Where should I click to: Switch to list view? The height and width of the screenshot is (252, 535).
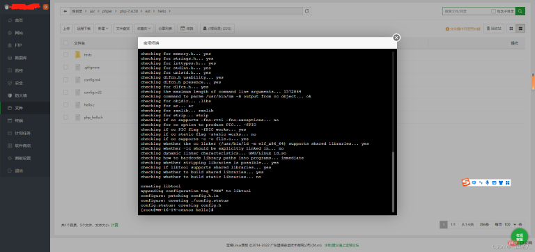click(x=520, y=29)
